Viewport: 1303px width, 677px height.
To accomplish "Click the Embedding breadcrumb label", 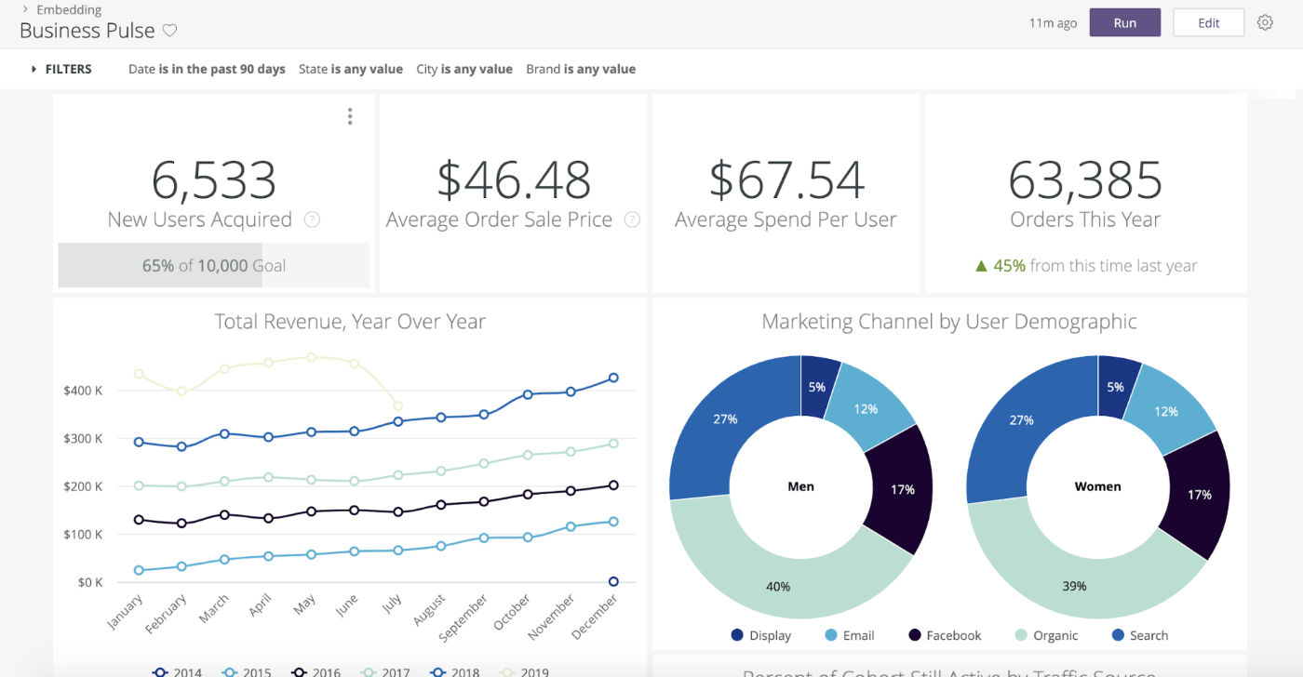I will [x=70, y=9].
